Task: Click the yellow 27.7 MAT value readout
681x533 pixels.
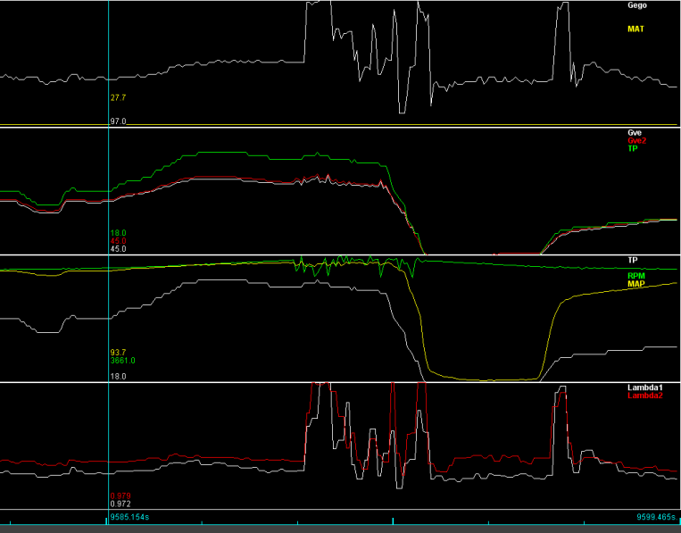Action: [117, 97]
